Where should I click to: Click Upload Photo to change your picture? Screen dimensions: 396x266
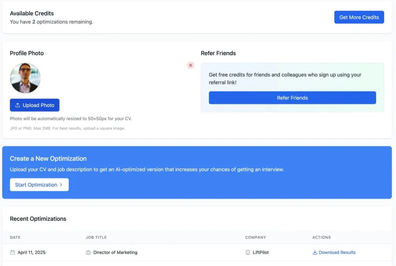click(x=34, y=105)
